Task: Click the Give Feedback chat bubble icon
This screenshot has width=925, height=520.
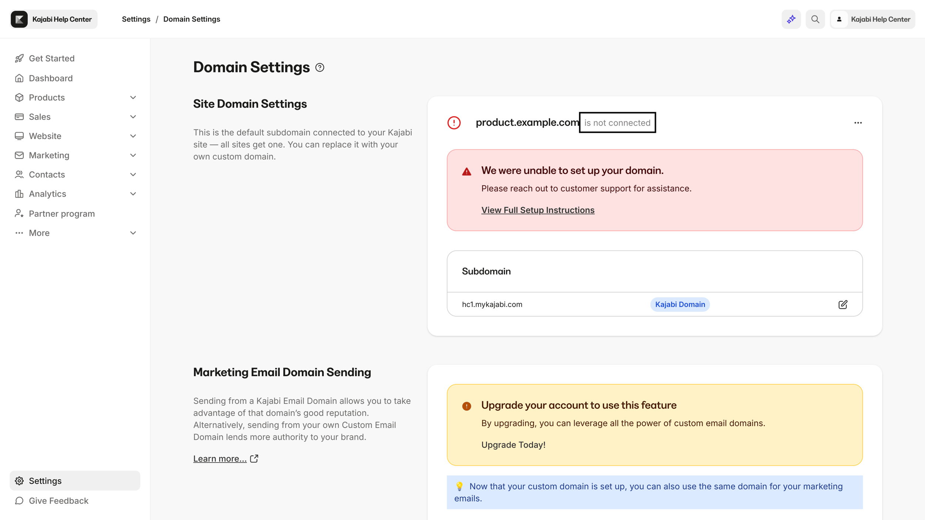Action: click(x=19, y=500)
